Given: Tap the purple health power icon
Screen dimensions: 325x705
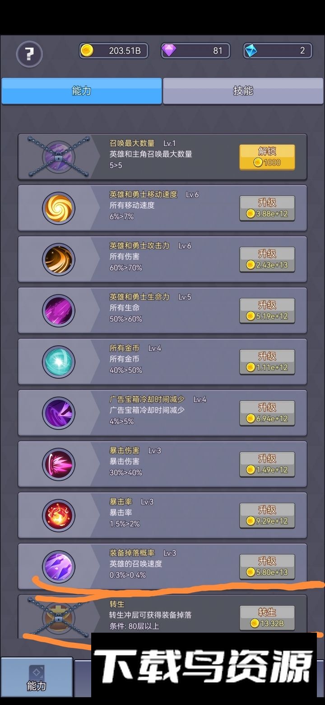Looking at the screenshot, I should point(59,310).
